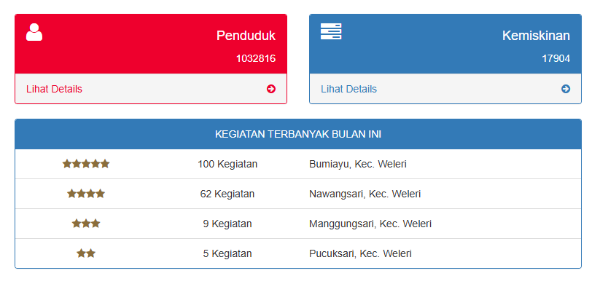Select Bumiayu, Kec. Weleri row
The width and height of the screenshot is (600, 284).
click(298, 164)
